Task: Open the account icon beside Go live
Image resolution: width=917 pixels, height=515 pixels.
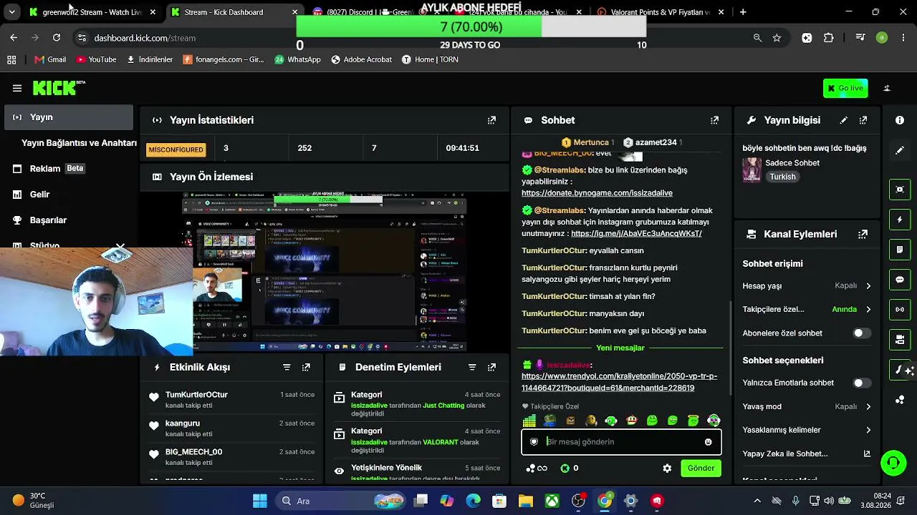Action: click(x=887, y=88)
